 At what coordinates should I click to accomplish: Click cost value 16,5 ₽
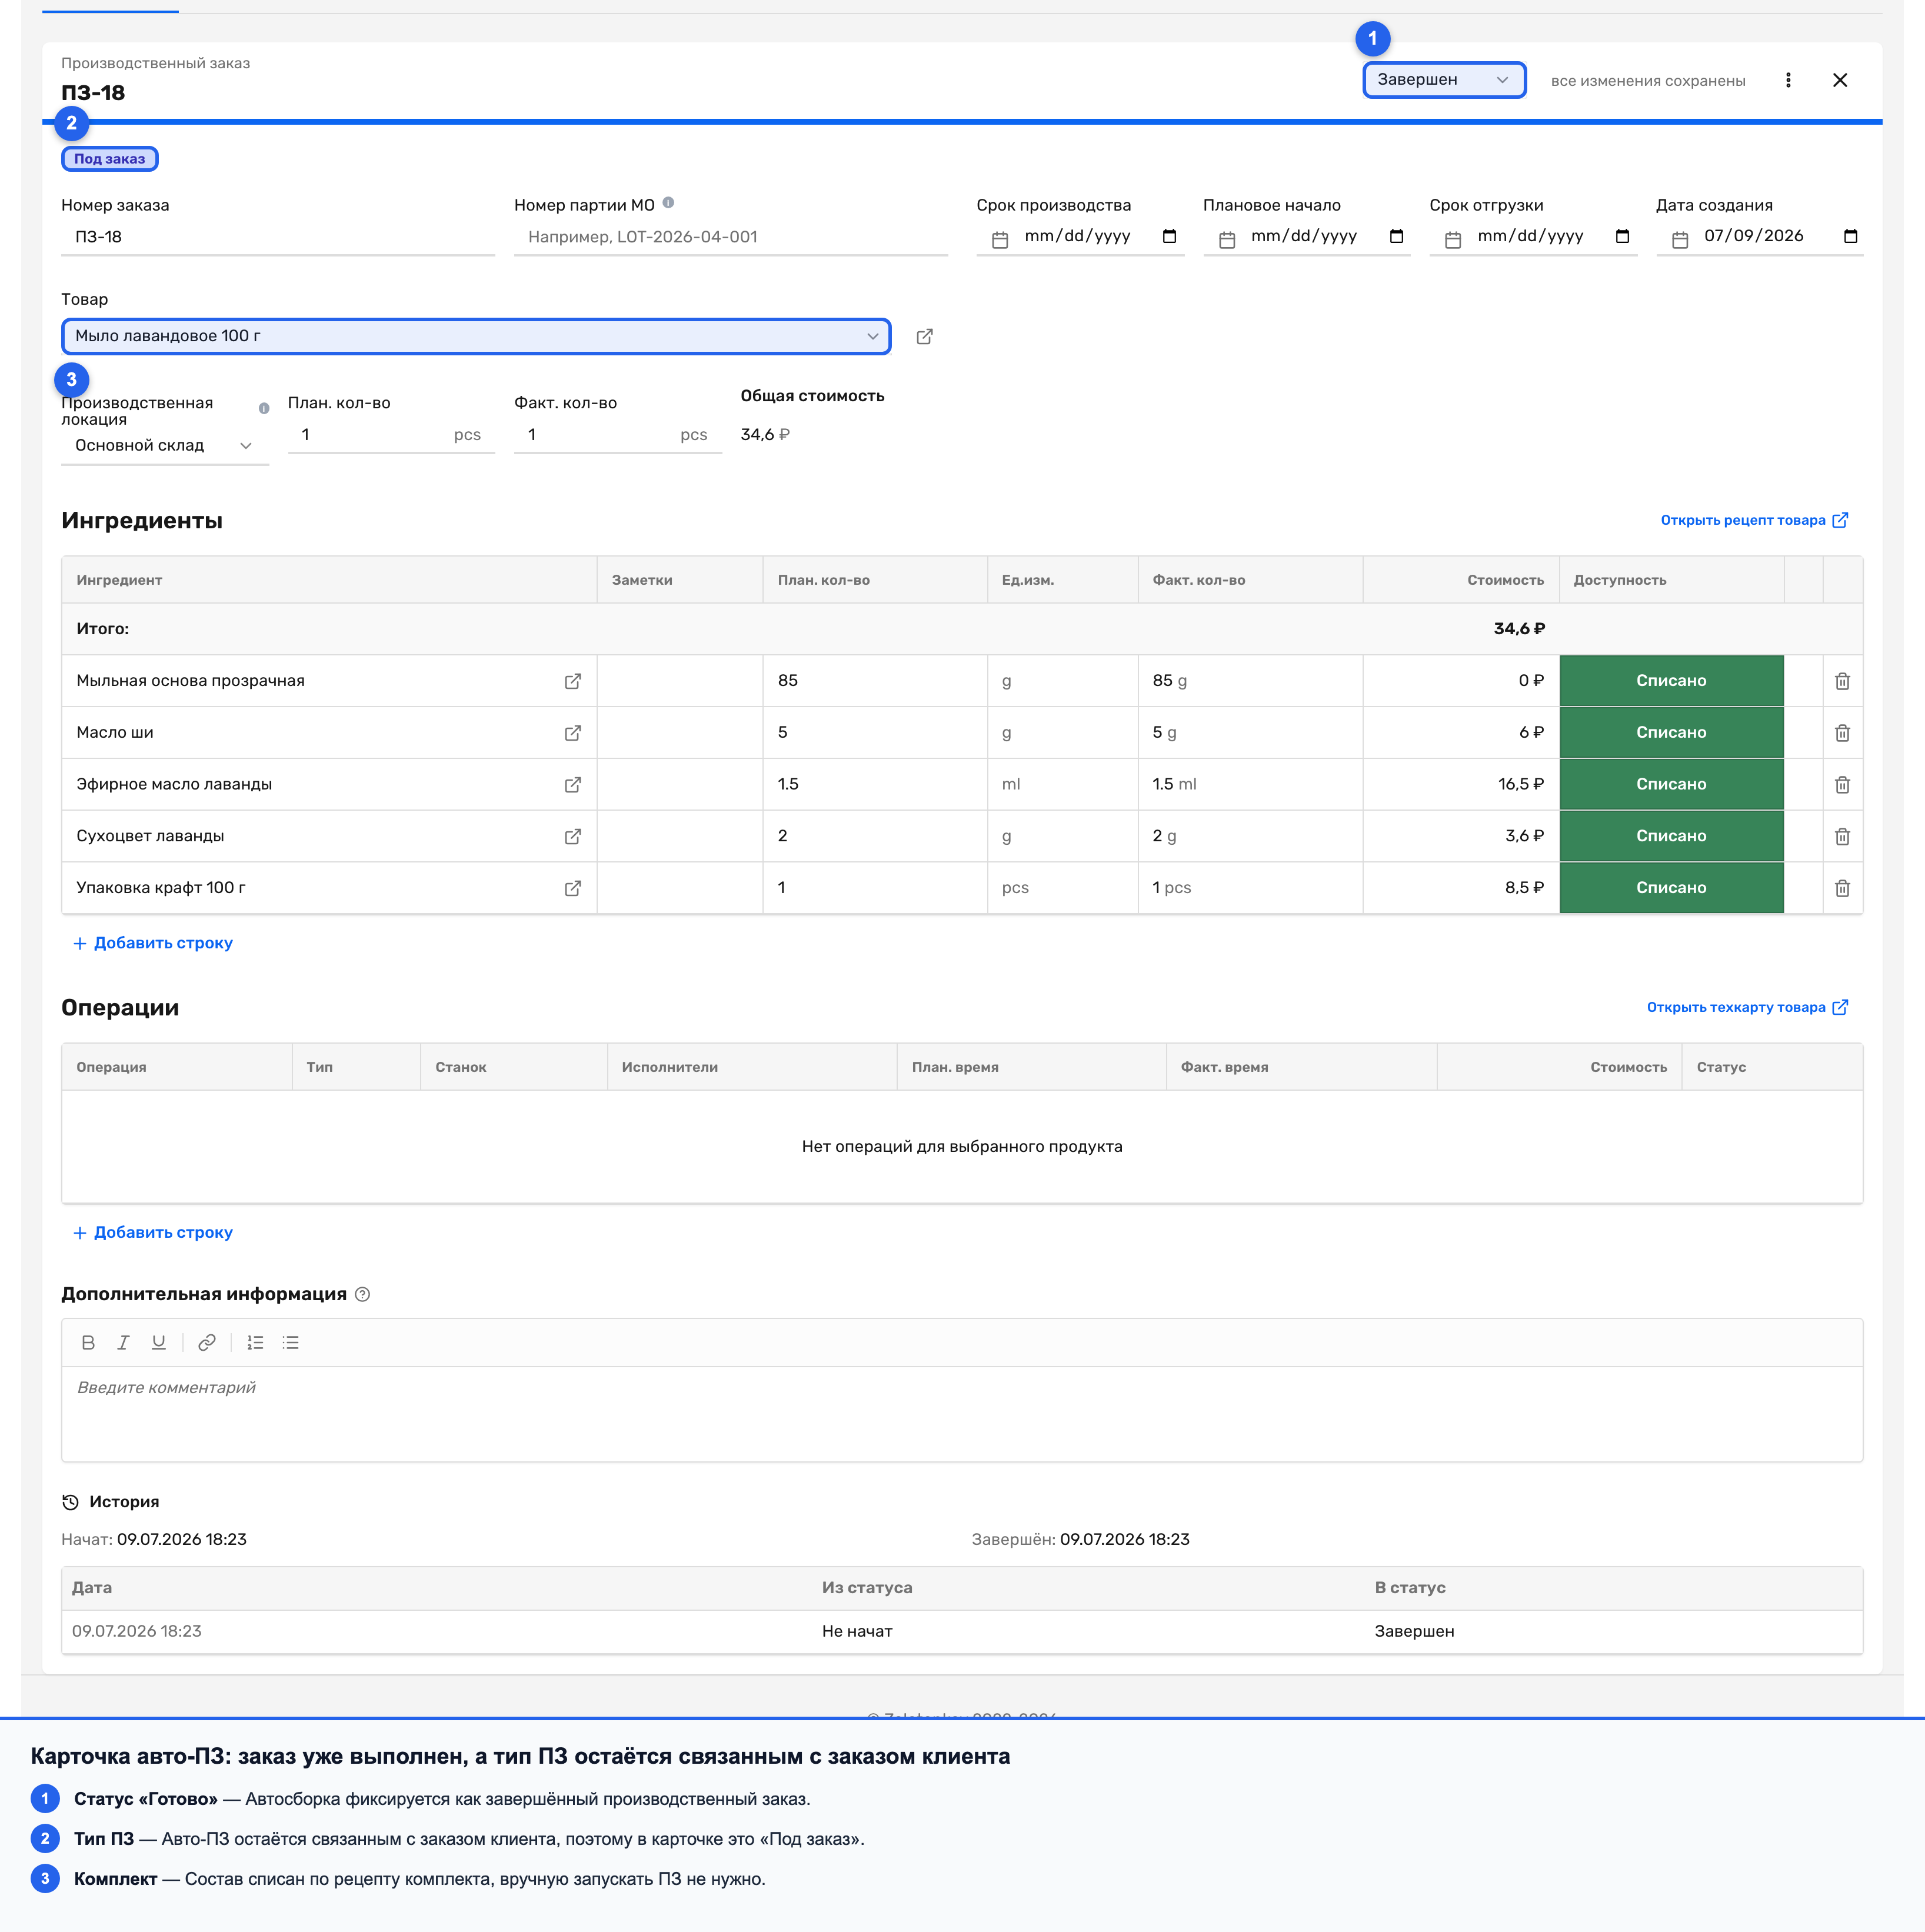[1520, 784]
